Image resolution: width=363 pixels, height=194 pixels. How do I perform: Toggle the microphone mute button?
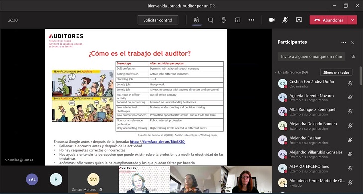(285, 20)
